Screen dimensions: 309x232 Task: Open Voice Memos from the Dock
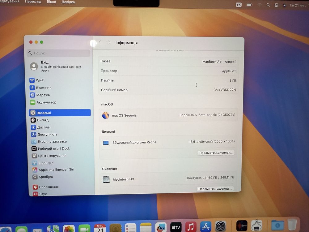coord(242,226)
